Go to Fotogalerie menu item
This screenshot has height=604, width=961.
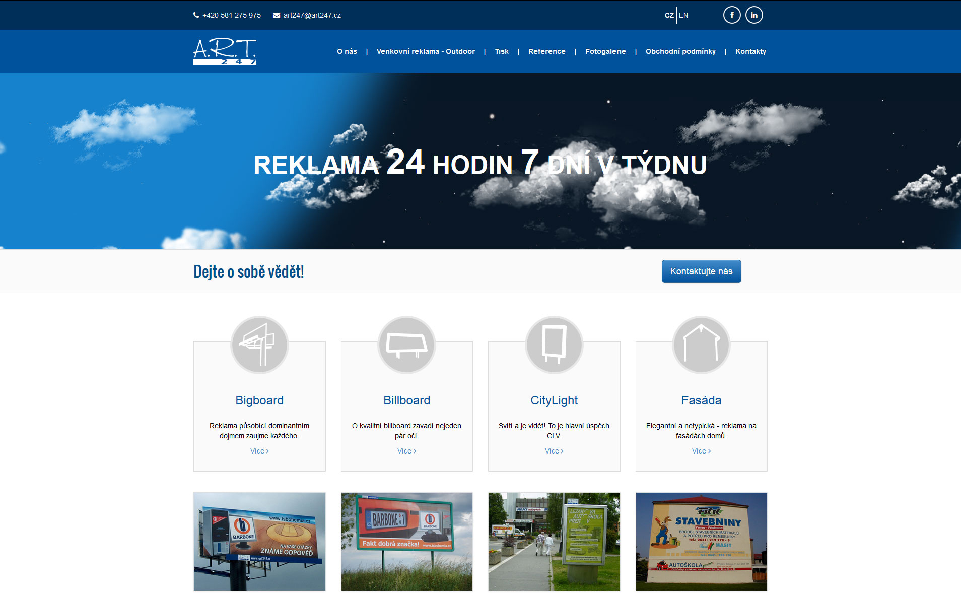605,51
